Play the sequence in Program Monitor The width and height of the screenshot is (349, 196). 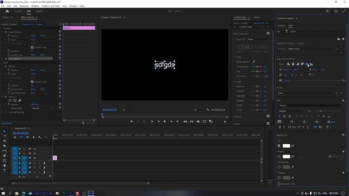(x=165, y=121)
